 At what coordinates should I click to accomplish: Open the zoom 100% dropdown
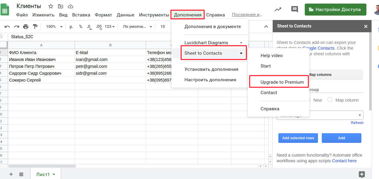54,27
